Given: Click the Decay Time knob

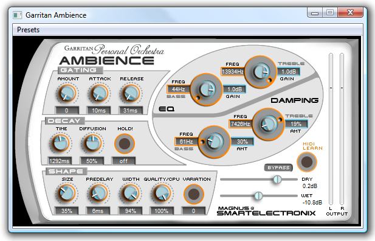Looking at the screenshot, I should 60,143.
